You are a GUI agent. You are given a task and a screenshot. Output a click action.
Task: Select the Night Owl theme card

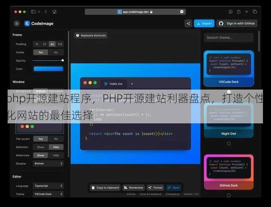[229, 120]
